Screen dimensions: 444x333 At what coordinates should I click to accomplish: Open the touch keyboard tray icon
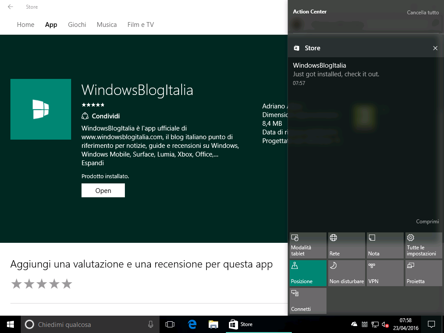tap(365, 324)
